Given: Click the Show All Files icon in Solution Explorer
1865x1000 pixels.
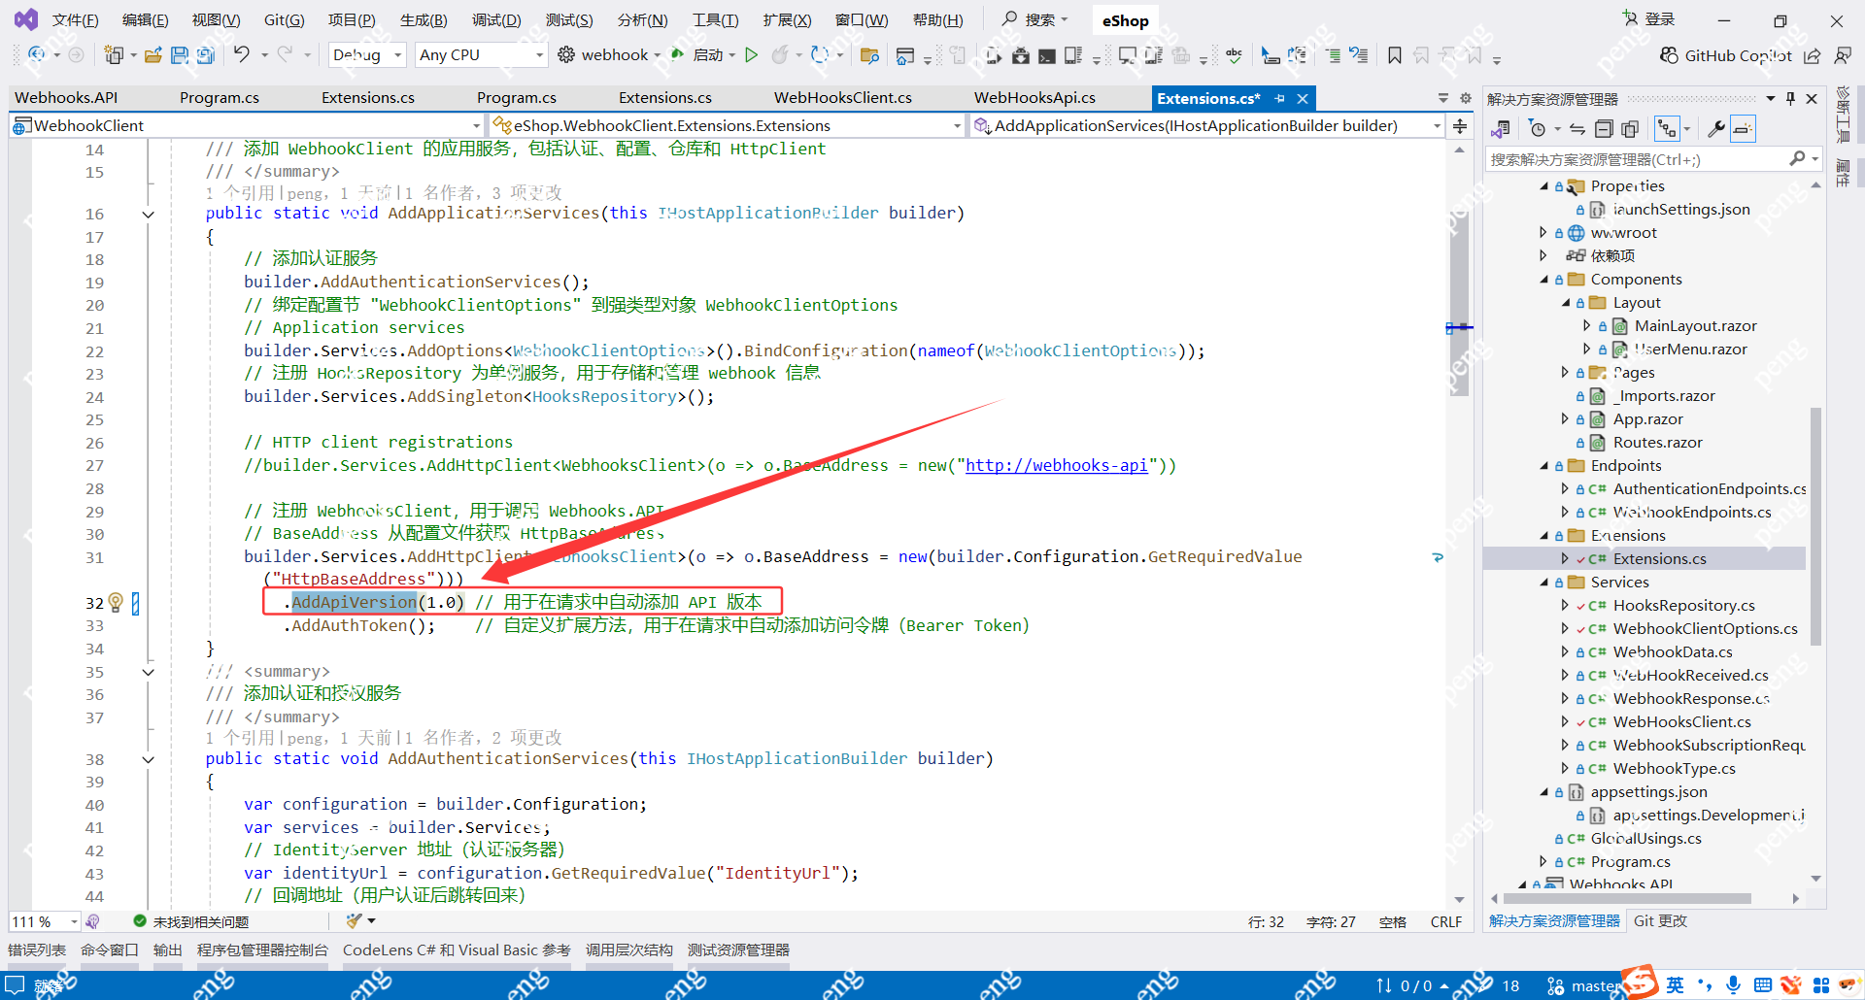Looking at the screenshot, I should pyautogui.click(x=1630, y=129).
